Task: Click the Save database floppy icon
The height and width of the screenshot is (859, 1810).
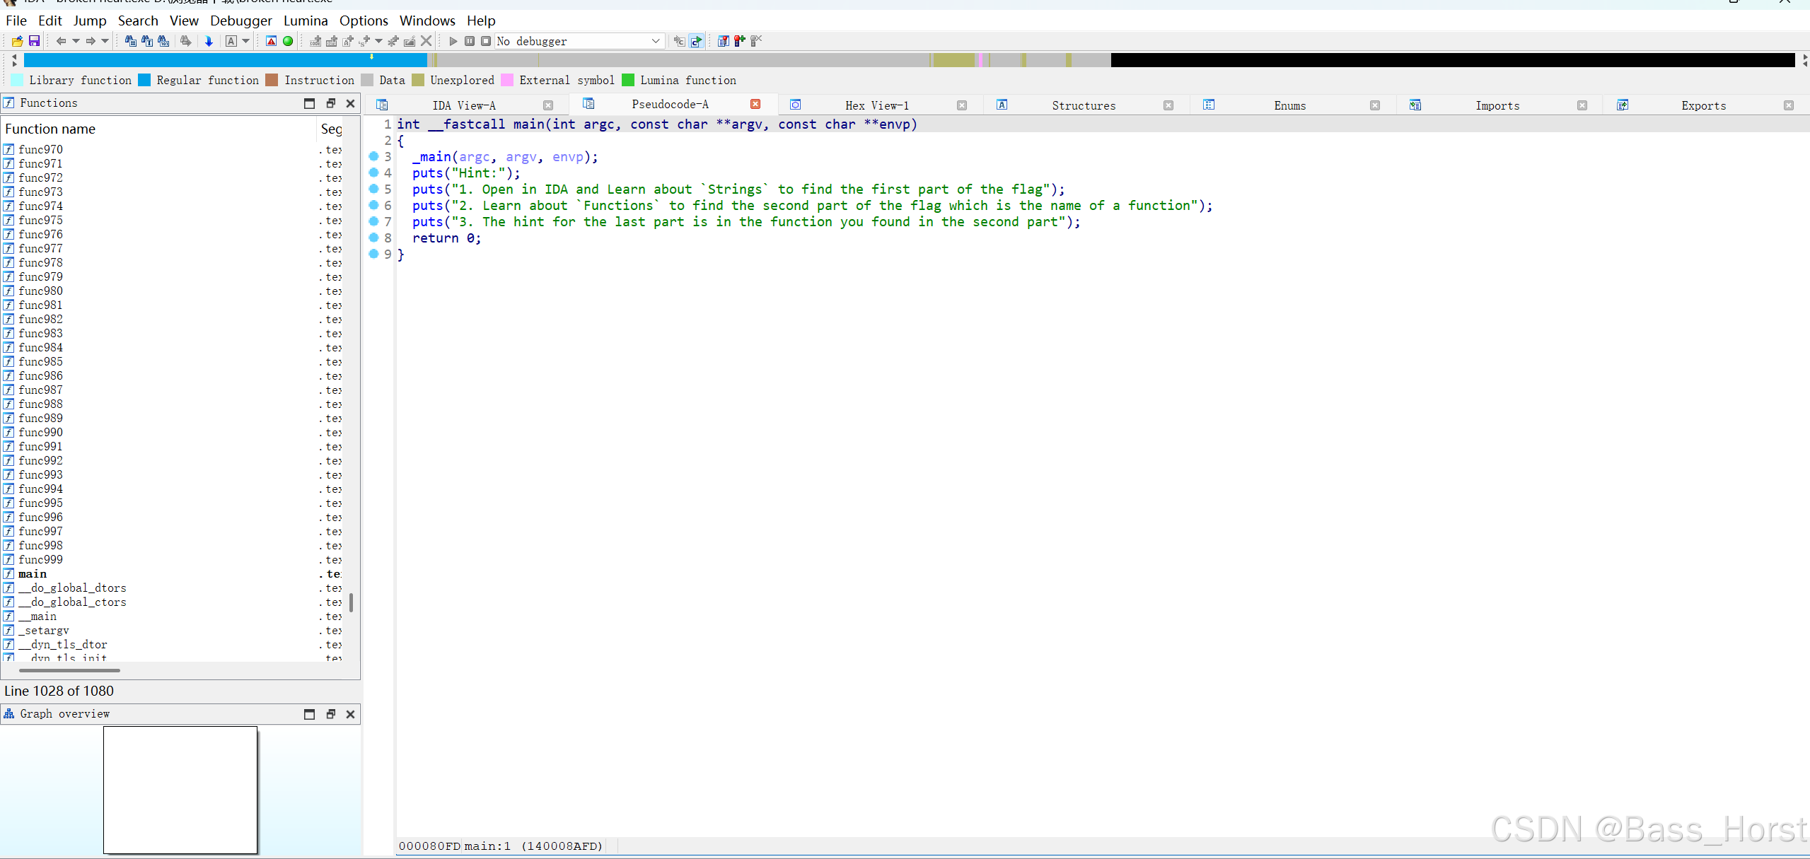Action: click(34, 41)
